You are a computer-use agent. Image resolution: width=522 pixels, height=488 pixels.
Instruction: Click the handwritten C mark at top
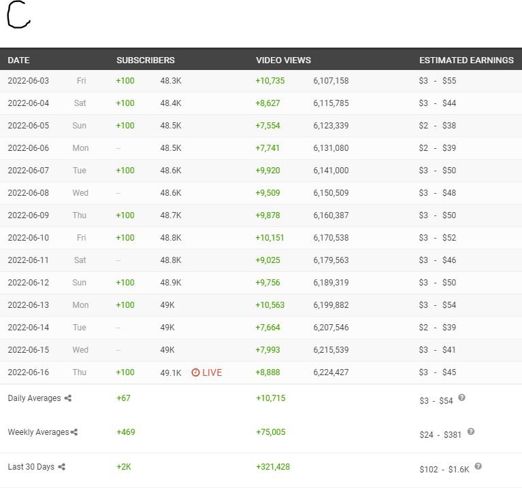[18, 15]
